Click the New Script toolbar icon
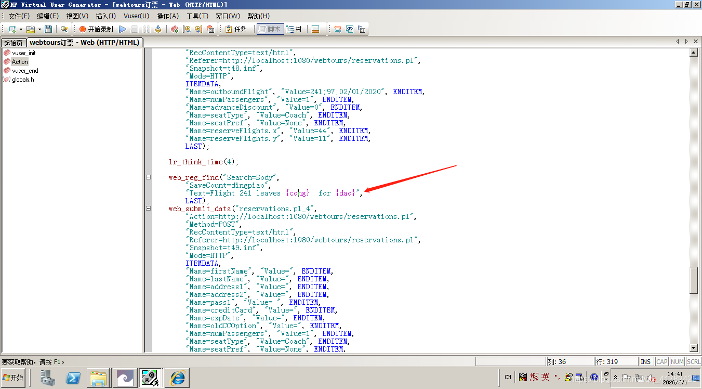The image size is (702, 389). [x=11, y=29]
